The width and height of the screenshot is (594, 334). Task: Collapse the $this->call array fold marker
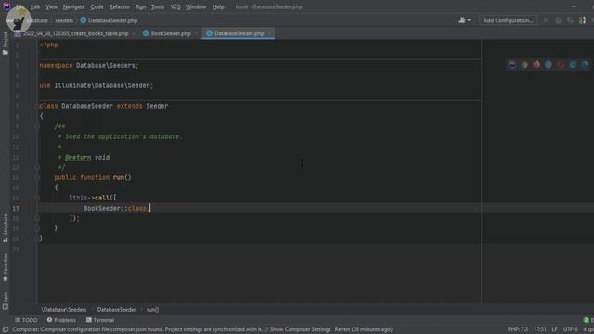[37, 198]
